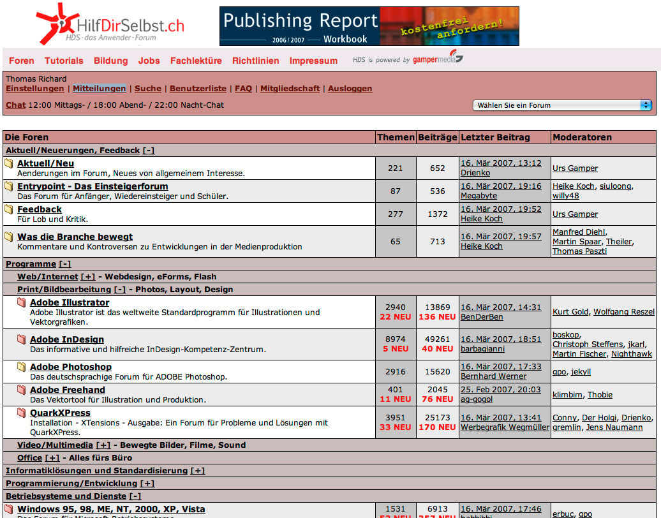The width and height of the screenshot is (661, 518).
Task: Click Themen count '8974' for InDesign
Action: (x=396, y=339)
